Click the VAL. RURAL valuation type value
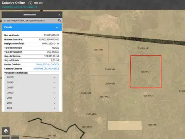 pyautogui.click(x=53, y=52)
